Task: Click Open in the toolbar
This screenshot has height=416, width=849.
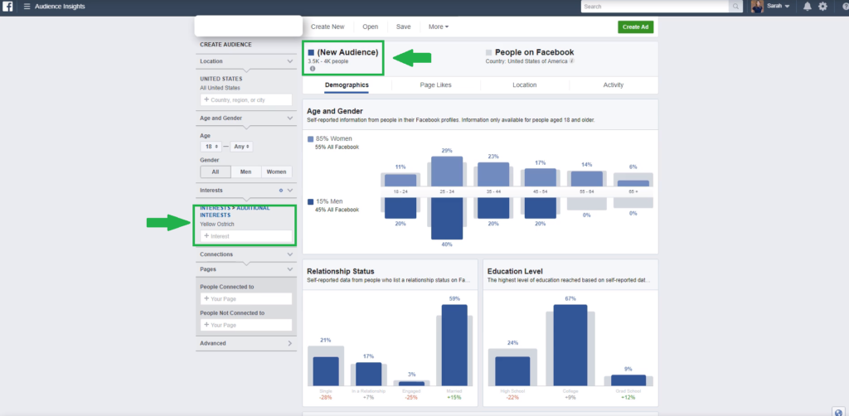Action: point(371,27)
